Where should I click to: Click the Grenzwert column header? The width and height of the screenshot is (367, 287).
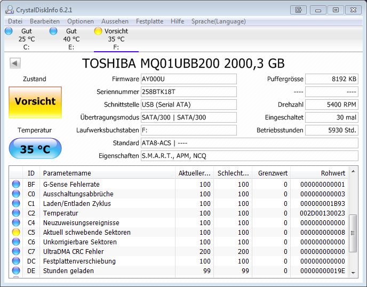click(272, 173)
